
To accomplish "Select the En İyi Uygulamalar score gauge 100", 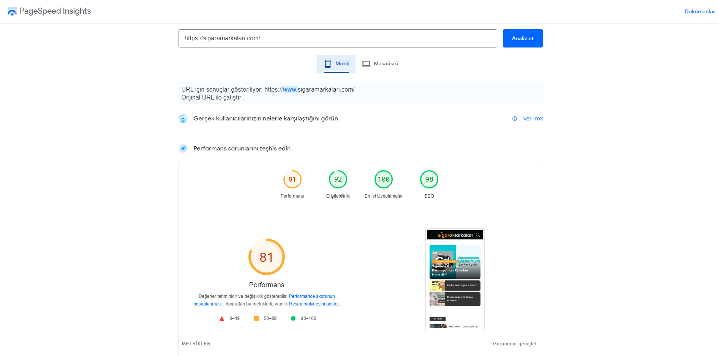I will point(384,179).
